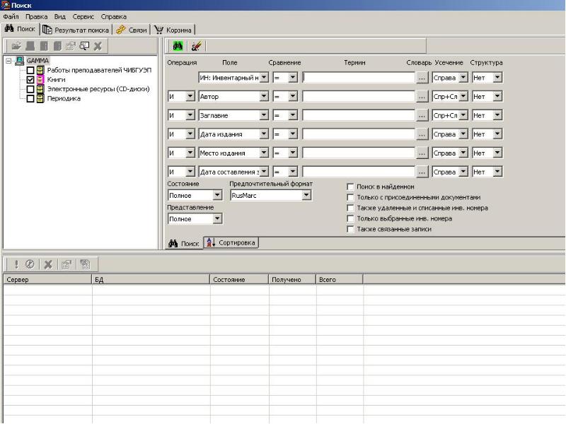The width and height of the screenshot is (566, 424).
Task: Collapse the GAMMA tree node
Action: (8, 61)
